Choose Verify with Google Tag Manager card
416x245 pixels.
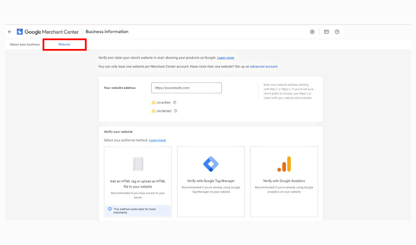click(x=210, y=182)
